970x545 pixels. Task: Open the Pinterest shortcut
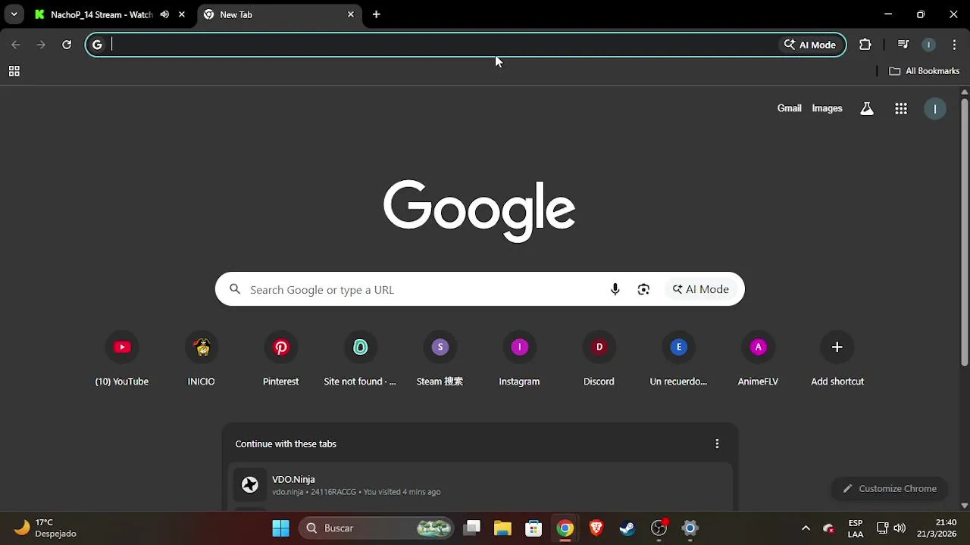coord(281,358)
